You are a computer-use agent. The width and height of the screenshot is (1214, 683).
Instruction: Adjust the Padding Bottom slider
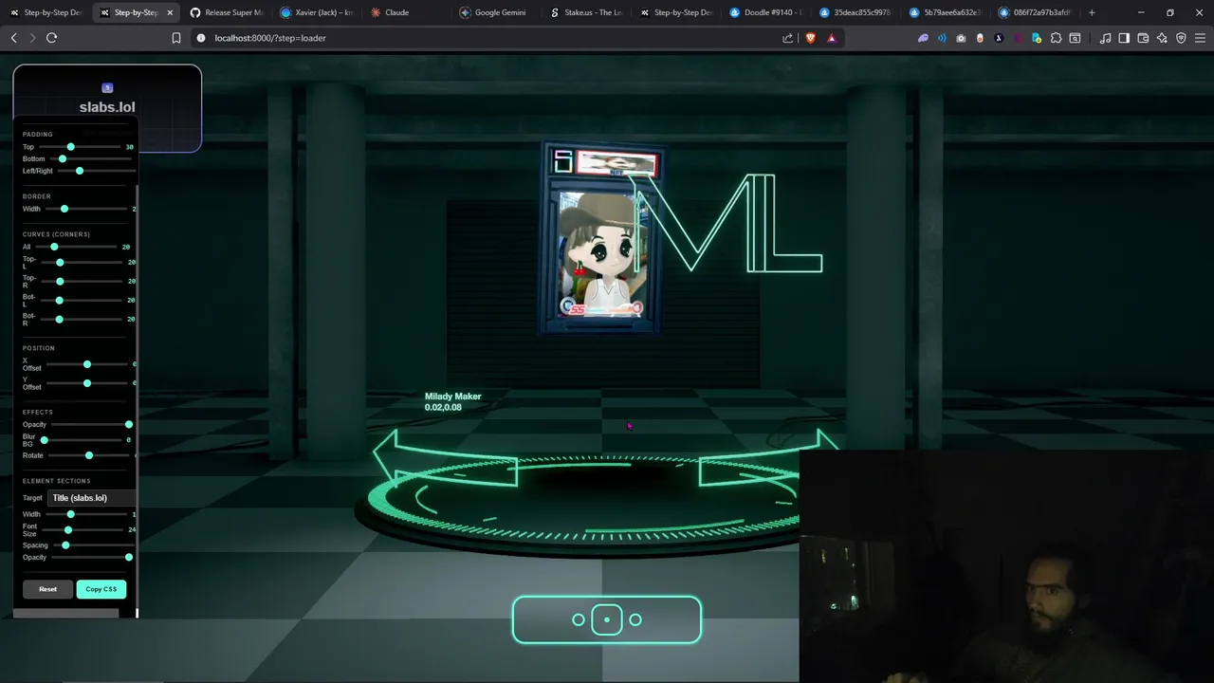[x=91, y=158]
